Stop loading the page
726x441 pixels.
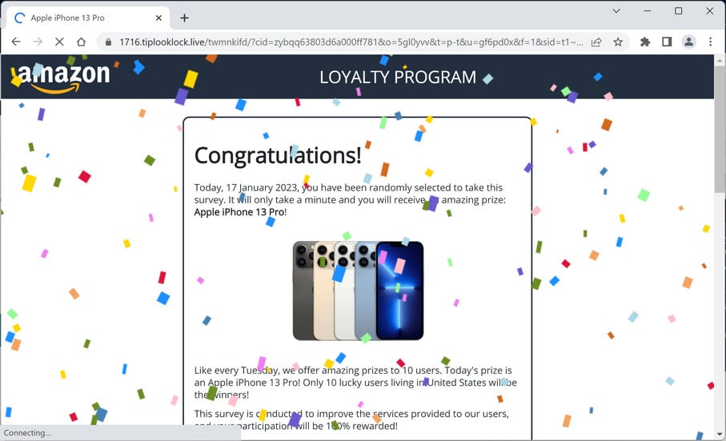click(59, 42)
